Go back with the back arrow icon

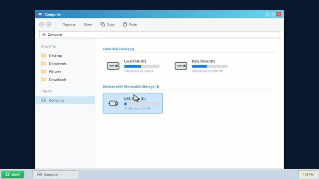[x=41, y=24]
